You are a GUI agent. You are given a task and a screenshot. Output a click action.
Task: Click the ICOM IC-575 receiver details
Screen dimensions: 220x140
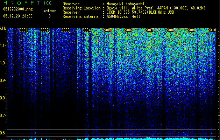coord(140,12)
